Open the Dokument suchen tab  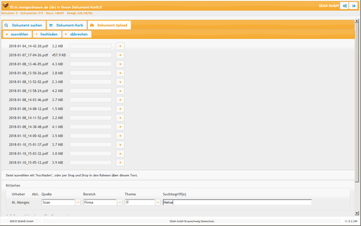23,25
